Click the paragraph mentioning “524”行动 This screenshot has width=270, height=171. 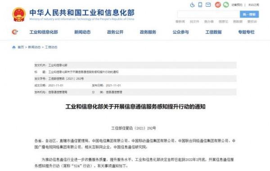click(x=134, y=163)
